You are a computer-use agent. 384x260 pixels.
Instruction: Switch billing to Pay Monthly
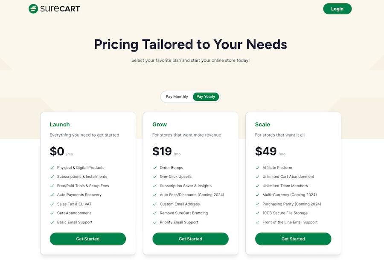[x=177, y=97]
